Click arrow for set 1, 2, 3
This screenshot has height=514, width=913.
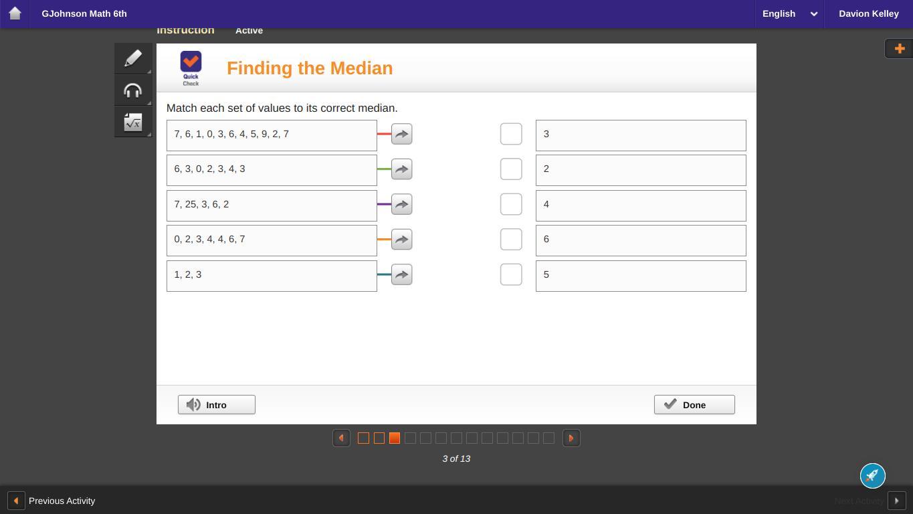[x=401, y=274]
